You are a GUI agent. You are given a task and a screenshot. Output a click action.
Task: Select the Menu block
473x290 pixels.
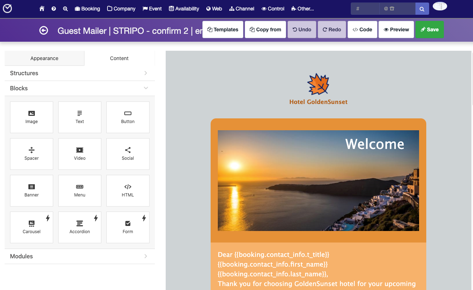tap(80, 191)
